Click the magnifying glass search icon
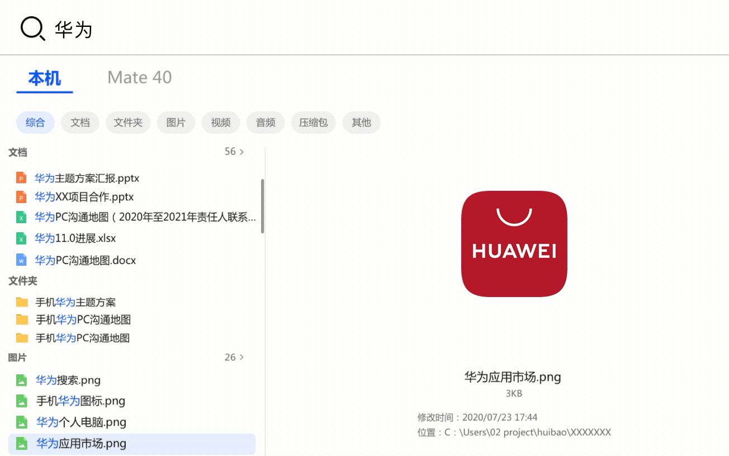This screenshot has width=729, height=456. pos(32,28)
